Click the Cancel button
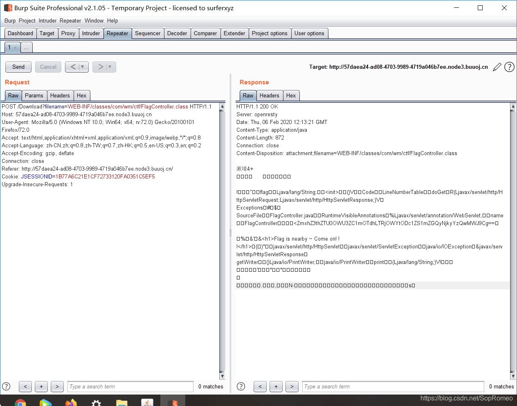517x406 pixels. point(48,67)
